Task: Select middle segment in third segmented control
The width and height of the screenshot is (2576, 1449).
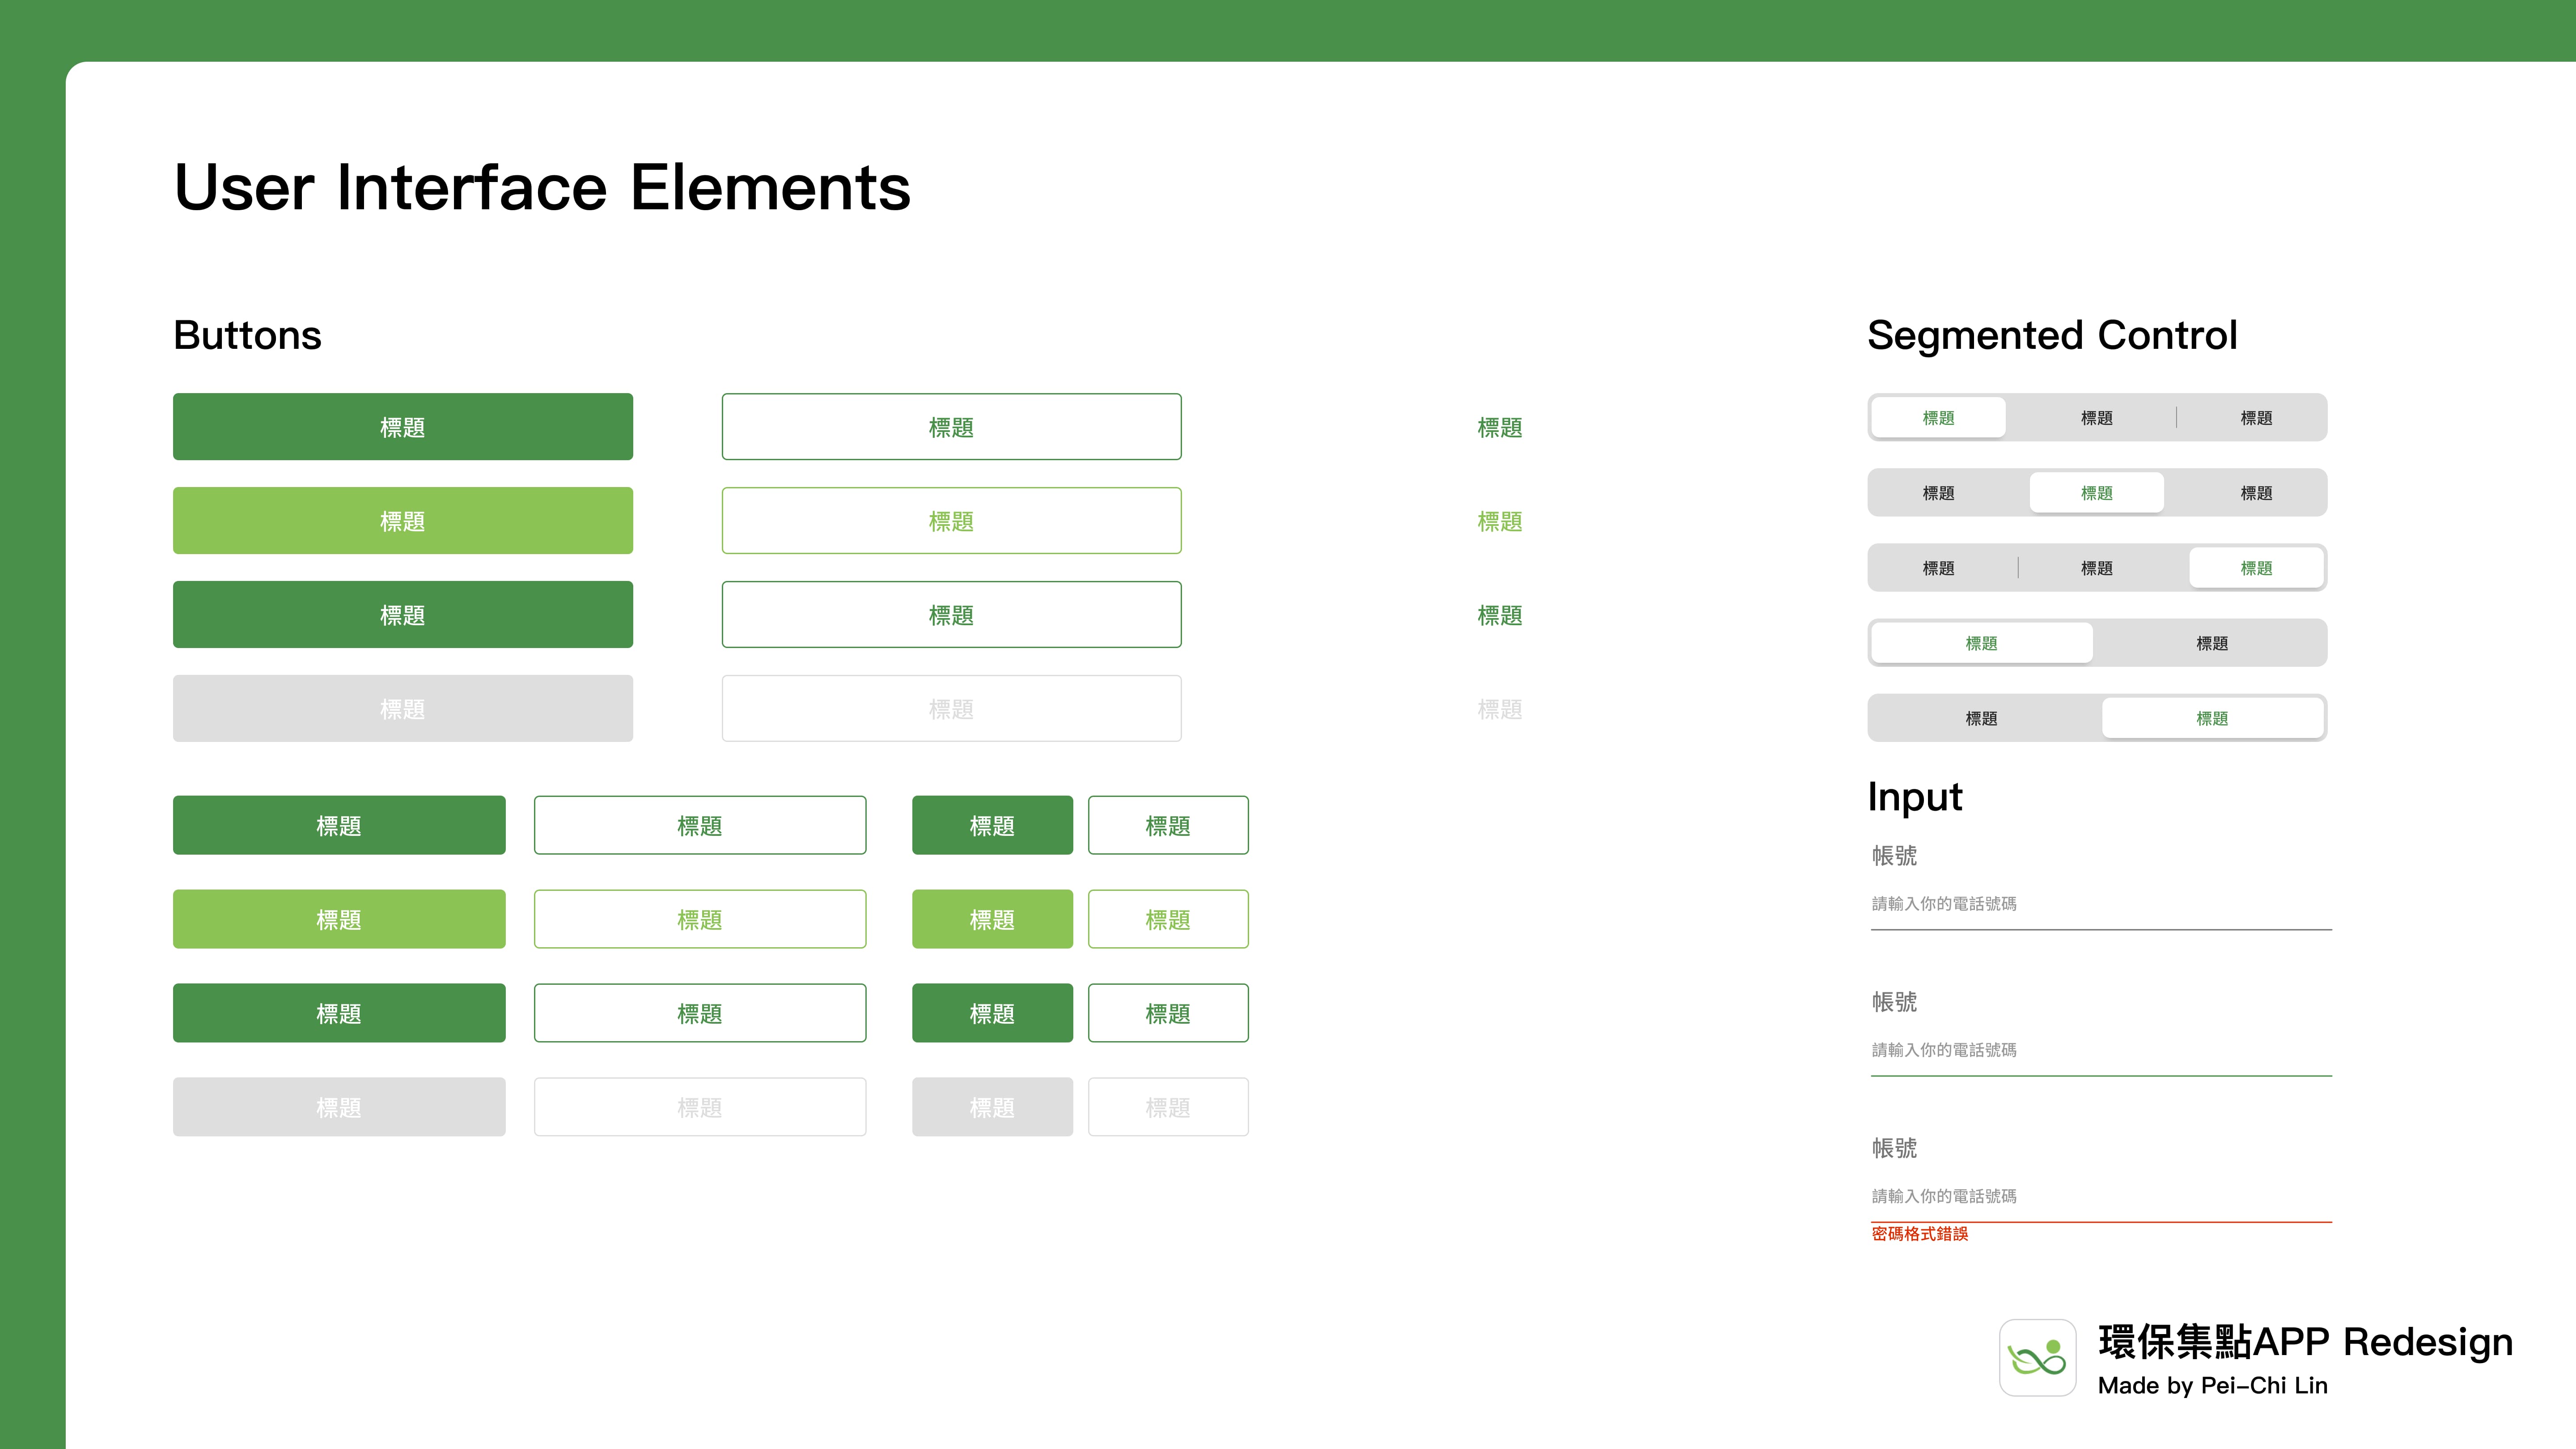Action: tap(2097, 568)
